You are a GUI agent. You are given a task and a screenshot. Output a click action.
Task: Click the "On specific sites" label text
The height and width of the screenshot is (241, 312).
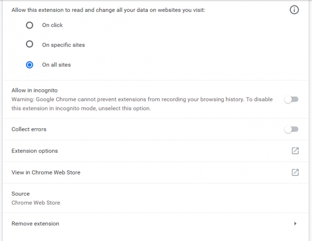[63, 45]
